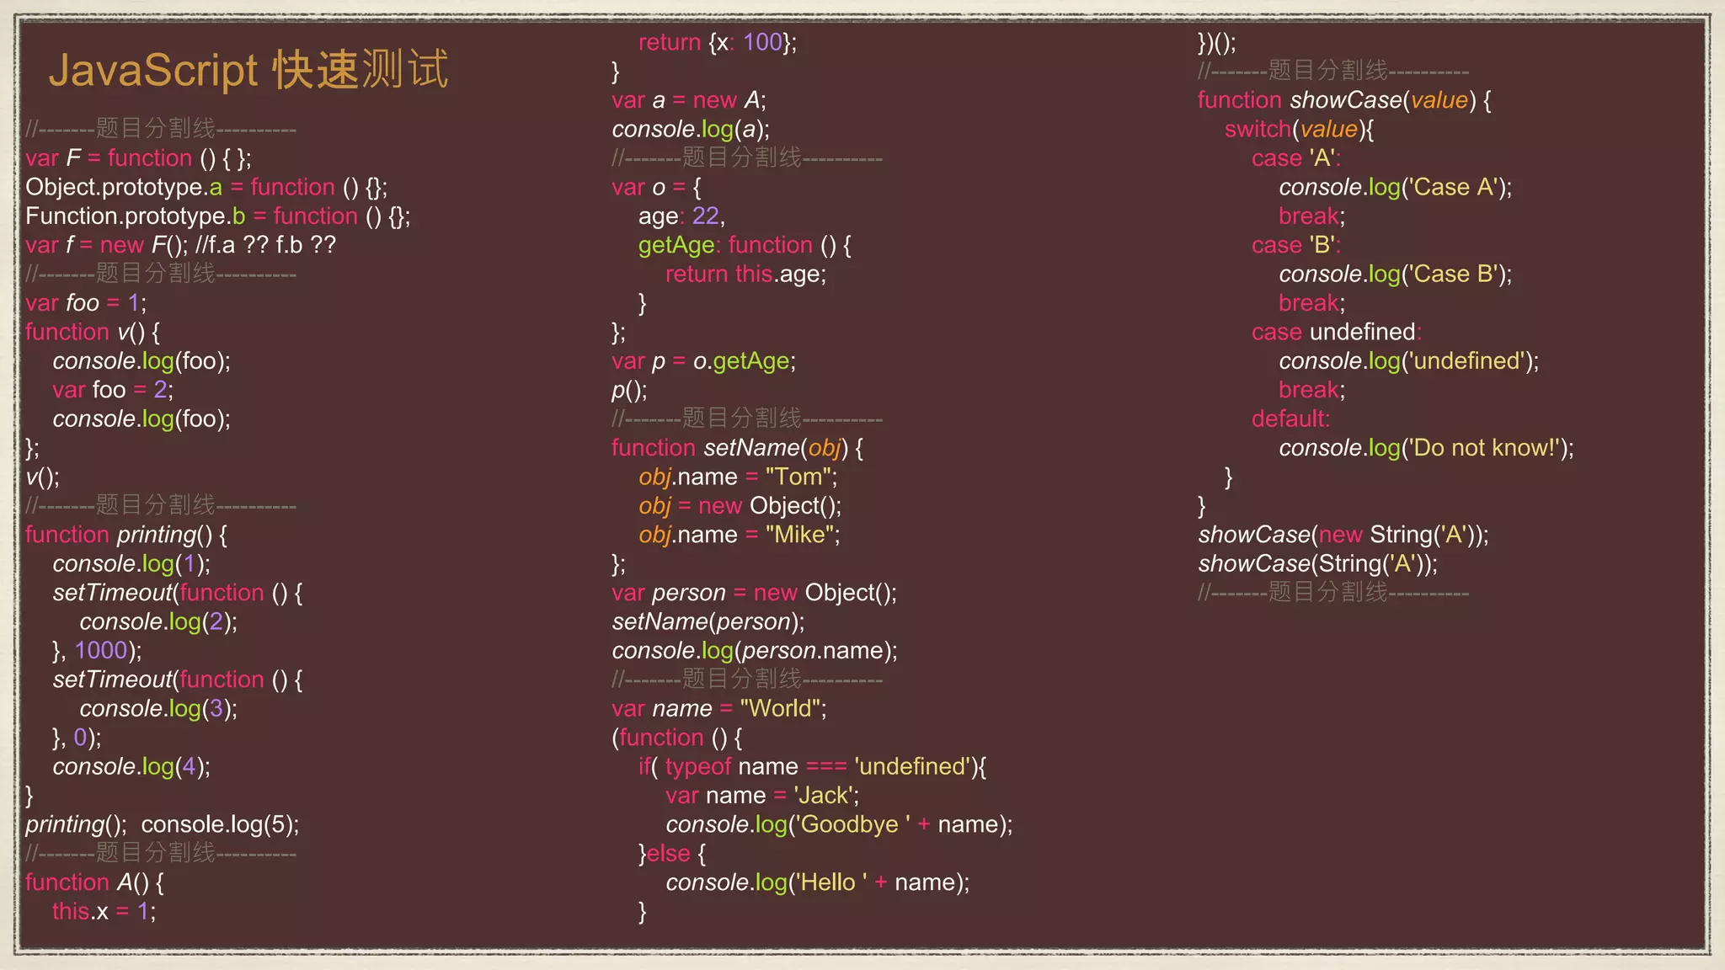Click the line 'function A() {'

click(x=95, y=882)
